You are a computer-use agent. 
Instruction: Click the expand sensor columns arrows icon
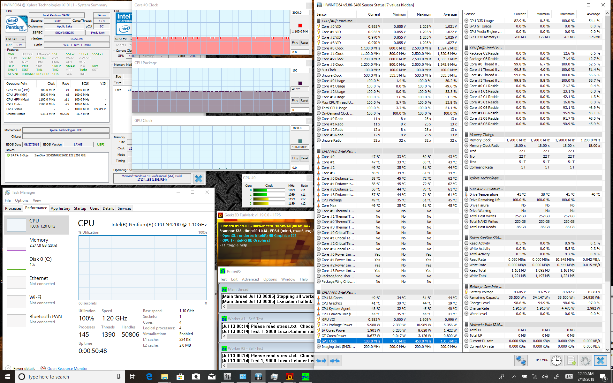(x=322, y=361)
